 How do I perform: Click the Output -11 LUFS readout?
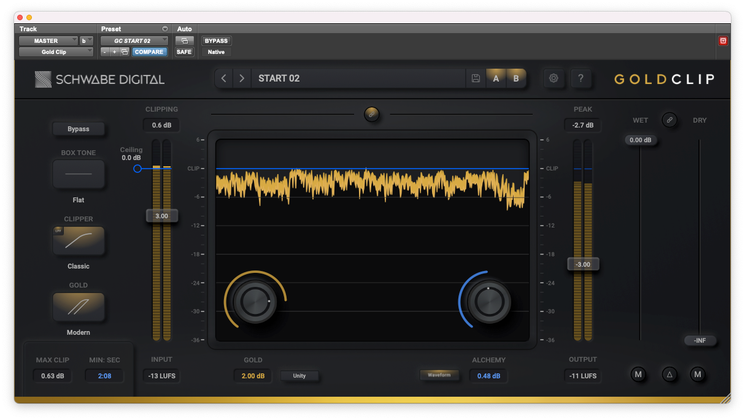coord(582,376)
